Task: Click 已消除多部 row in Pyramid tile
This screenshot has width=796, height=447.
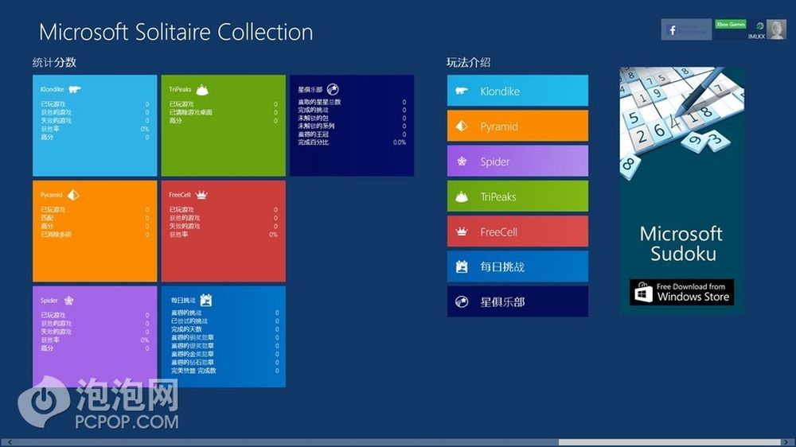Action: click(95, 235)
